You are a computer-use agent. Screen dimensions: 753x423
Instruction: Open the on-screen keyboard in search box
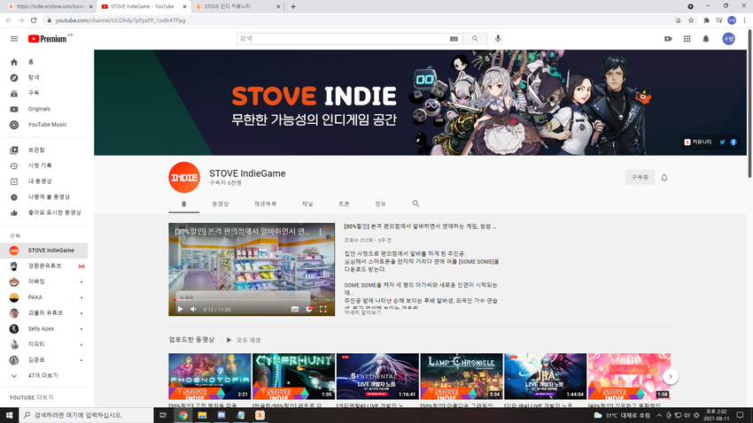[454, 39]
